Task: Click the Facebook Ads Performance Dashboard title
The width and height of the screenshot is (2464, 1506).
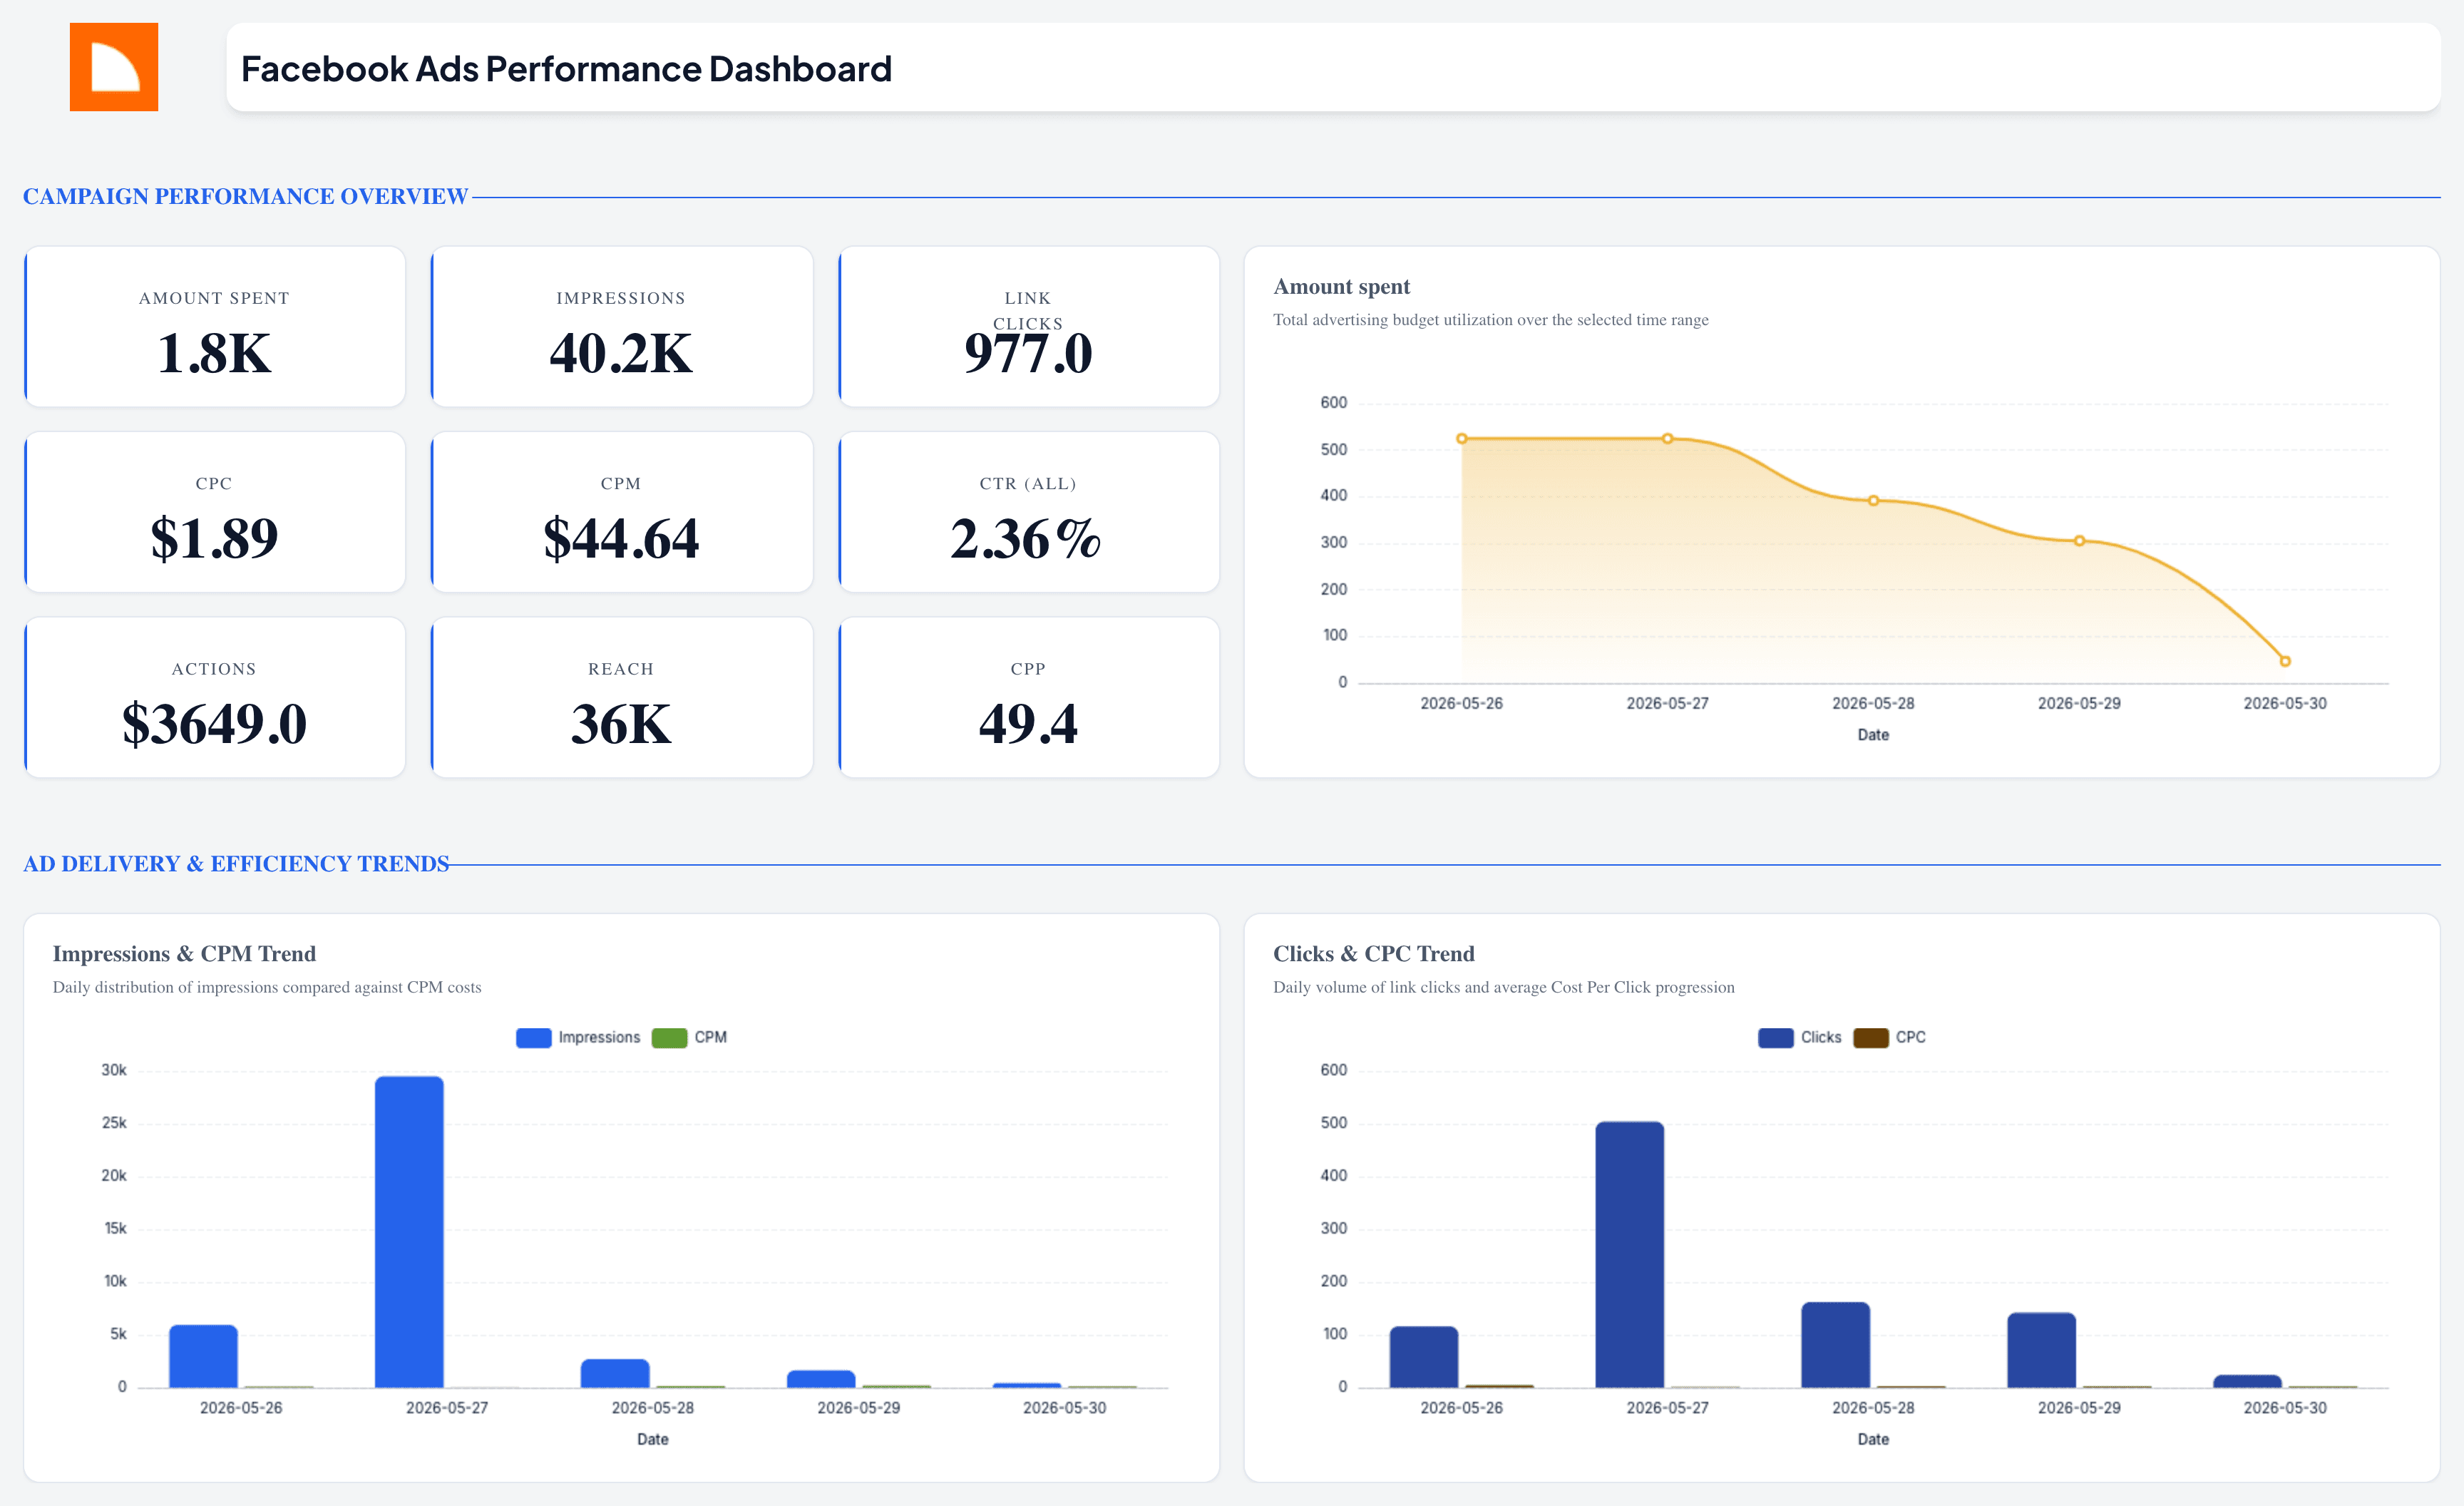Action: 566,69
